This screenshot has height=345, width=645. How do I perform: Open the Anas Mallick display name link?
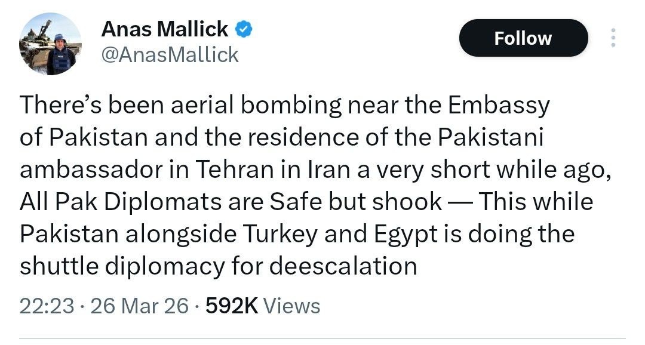click(164, 29)
